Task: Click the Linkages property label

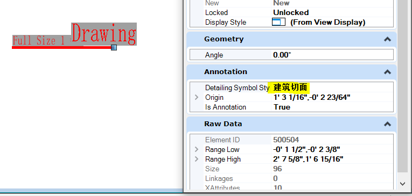Action: click(219, 179)
